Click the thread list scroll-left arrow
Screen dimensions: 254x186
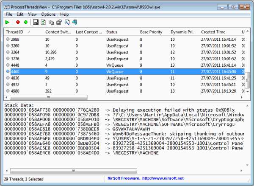pos(6,97)
